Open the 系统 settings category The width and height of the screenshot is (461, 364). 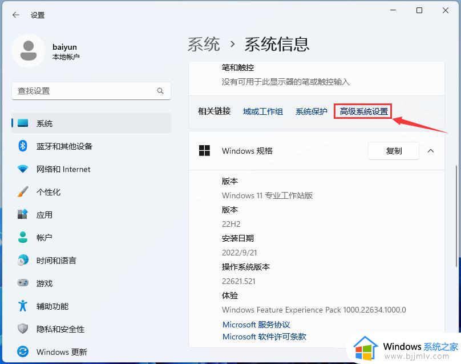click(x=91, y=123)
